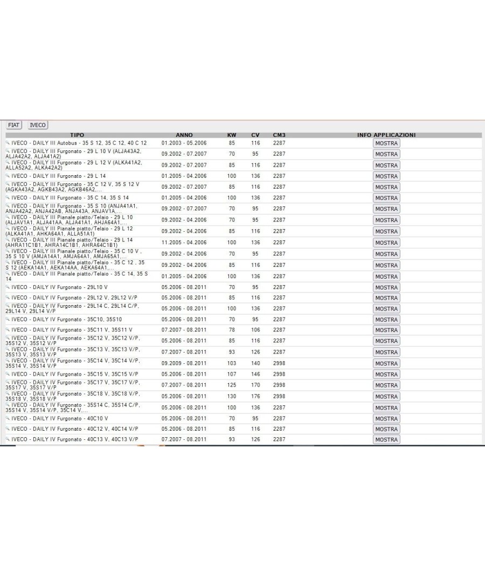This screenshot has height=566, width=485.
Task: Click the KW column header
Action: pyautogui.click(x=232, y=135)
